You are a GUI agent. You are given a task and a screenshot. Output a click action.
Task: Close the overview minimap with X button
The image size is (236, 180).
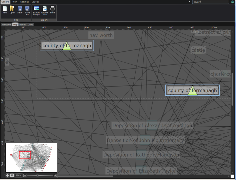click(x=12, y=176)
